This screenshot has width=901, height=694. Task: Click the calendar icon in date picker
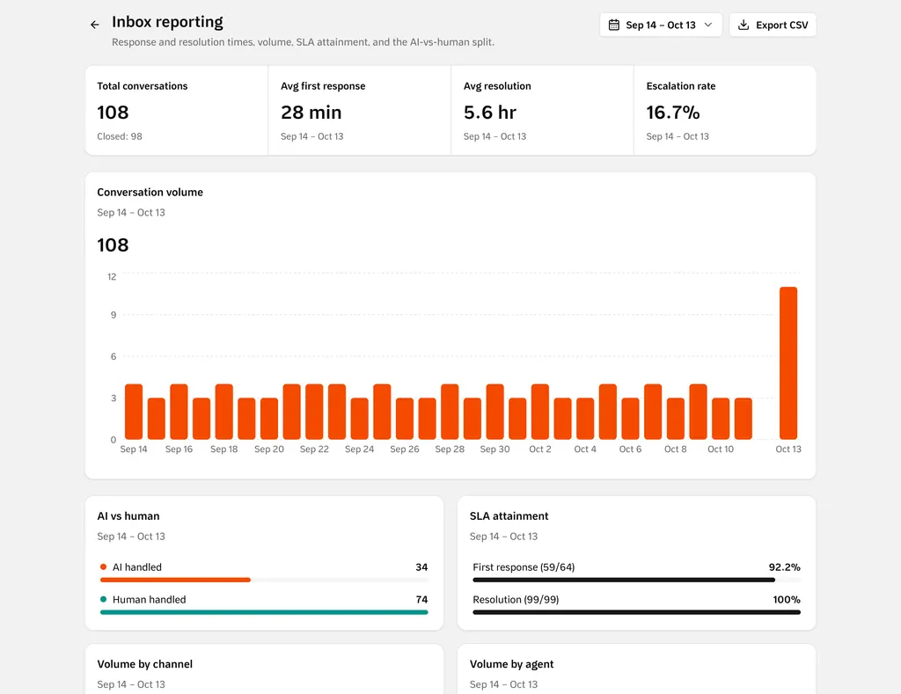coord(613,25)
